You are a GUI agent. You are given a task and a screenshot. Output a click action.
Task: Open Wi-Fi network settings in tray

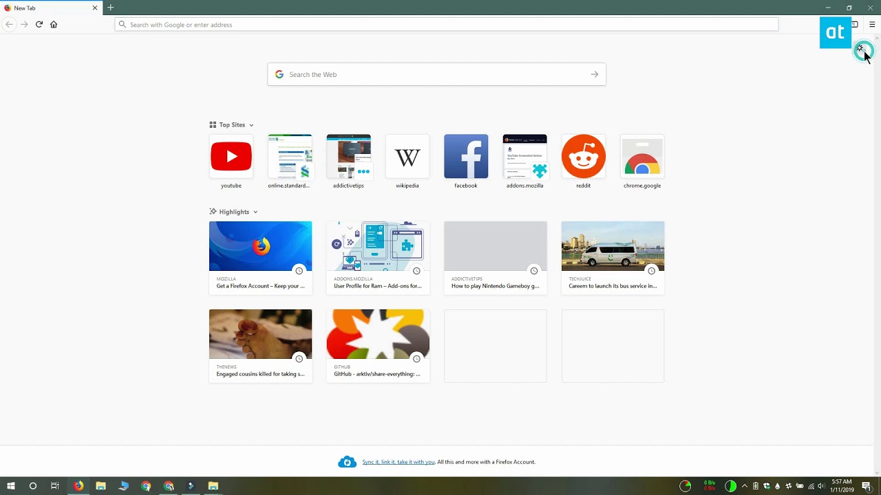point(811,486)
